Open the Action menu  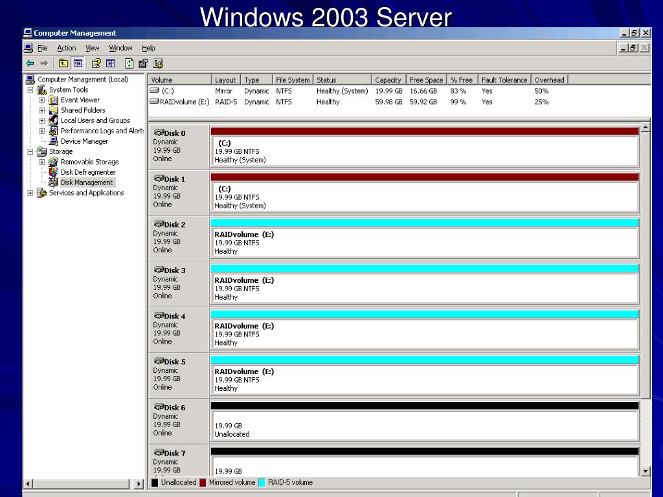point(67,48)
